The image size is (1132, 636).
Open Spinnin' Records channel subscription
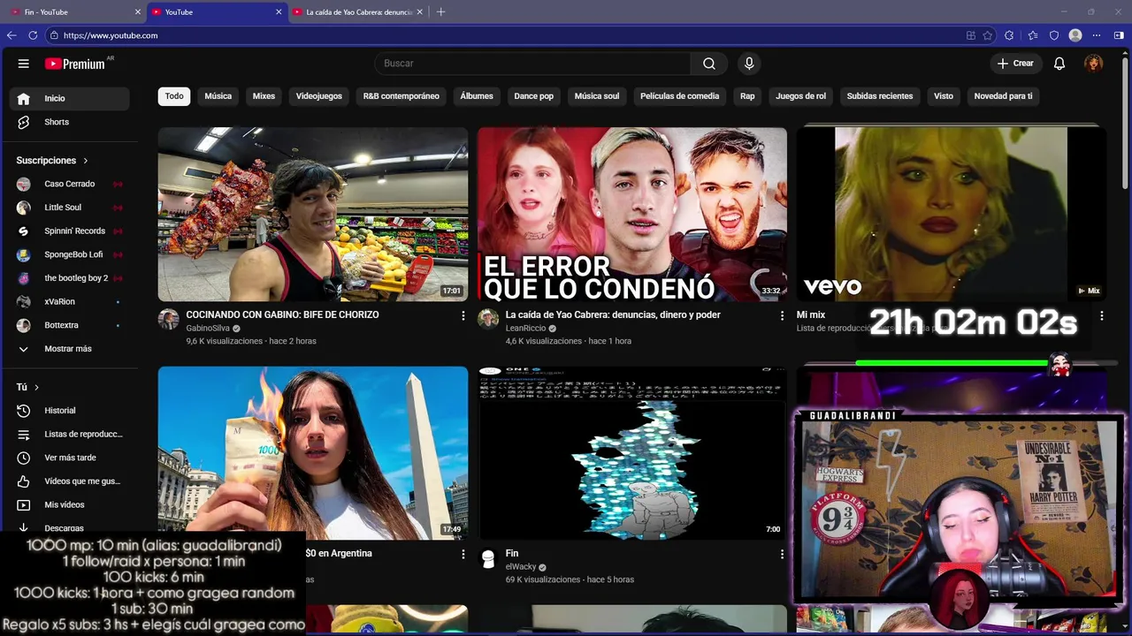pyautogui.click(x=69, y=231)
